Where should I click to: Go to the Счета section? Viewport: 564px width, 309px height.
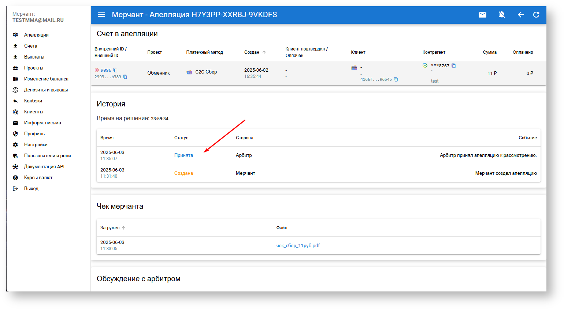tap(31, 46)
